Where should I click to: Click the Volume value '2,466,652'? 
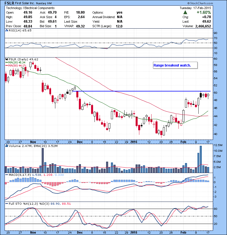point(203,26)
